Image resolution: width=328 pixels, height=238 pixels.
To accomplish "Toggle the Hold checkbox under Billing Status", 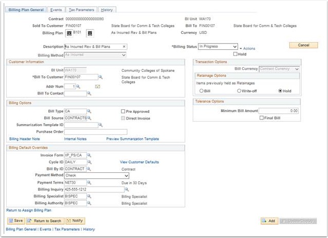I will (x=235, y=54).
